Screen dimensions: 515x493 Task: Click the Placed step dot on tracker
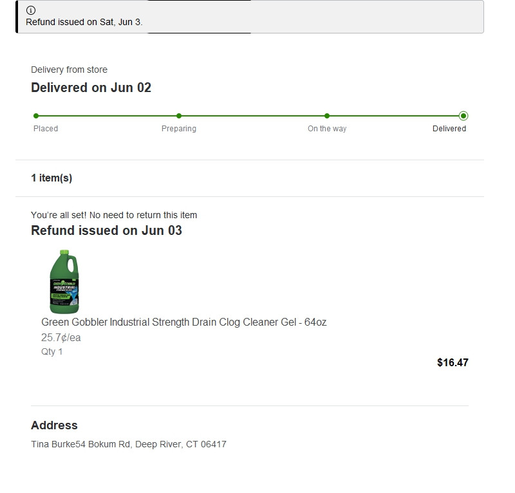coord(36,116)
